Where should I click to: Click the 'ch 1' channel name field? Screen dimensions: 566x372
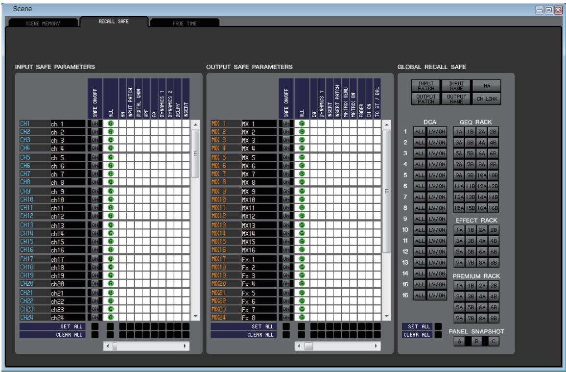[x=68, y=124]
